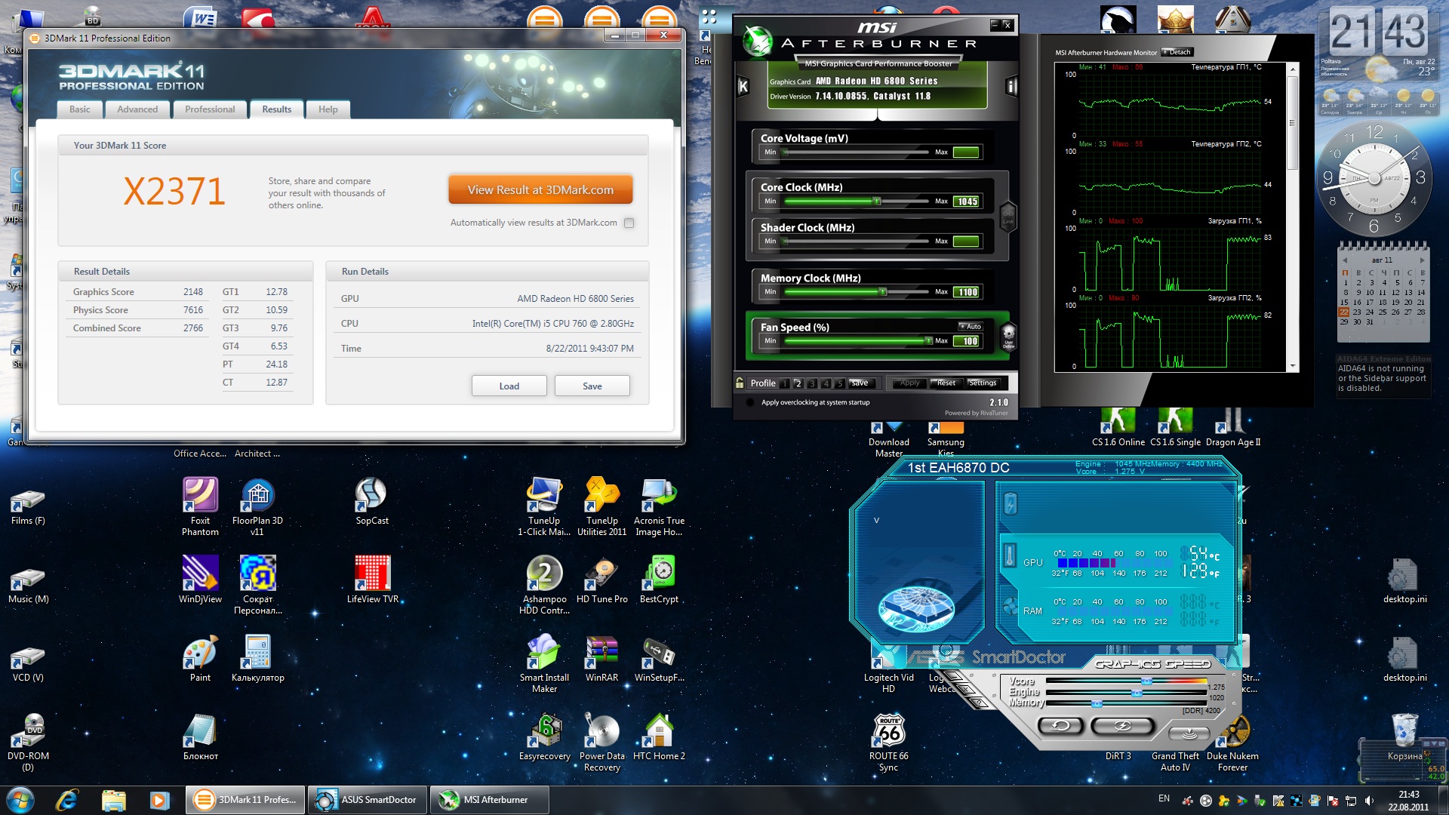This screenshot has width=1449, height=815.
Task: Move the SmartDoctor Memory slider knob
Action: 1097,703
